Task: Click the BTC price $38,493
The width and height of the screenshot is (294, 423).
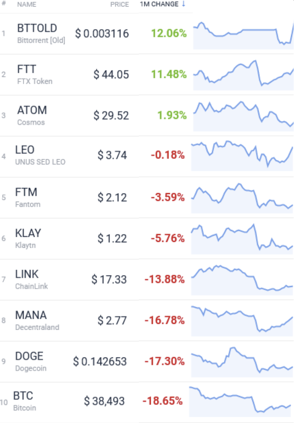Action: tap(104, 401)
